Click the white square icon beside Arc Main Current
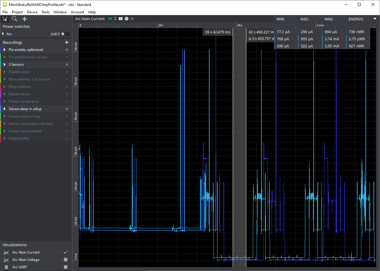Viewport: 380px width, 271px height. click(x=121, y=19)
